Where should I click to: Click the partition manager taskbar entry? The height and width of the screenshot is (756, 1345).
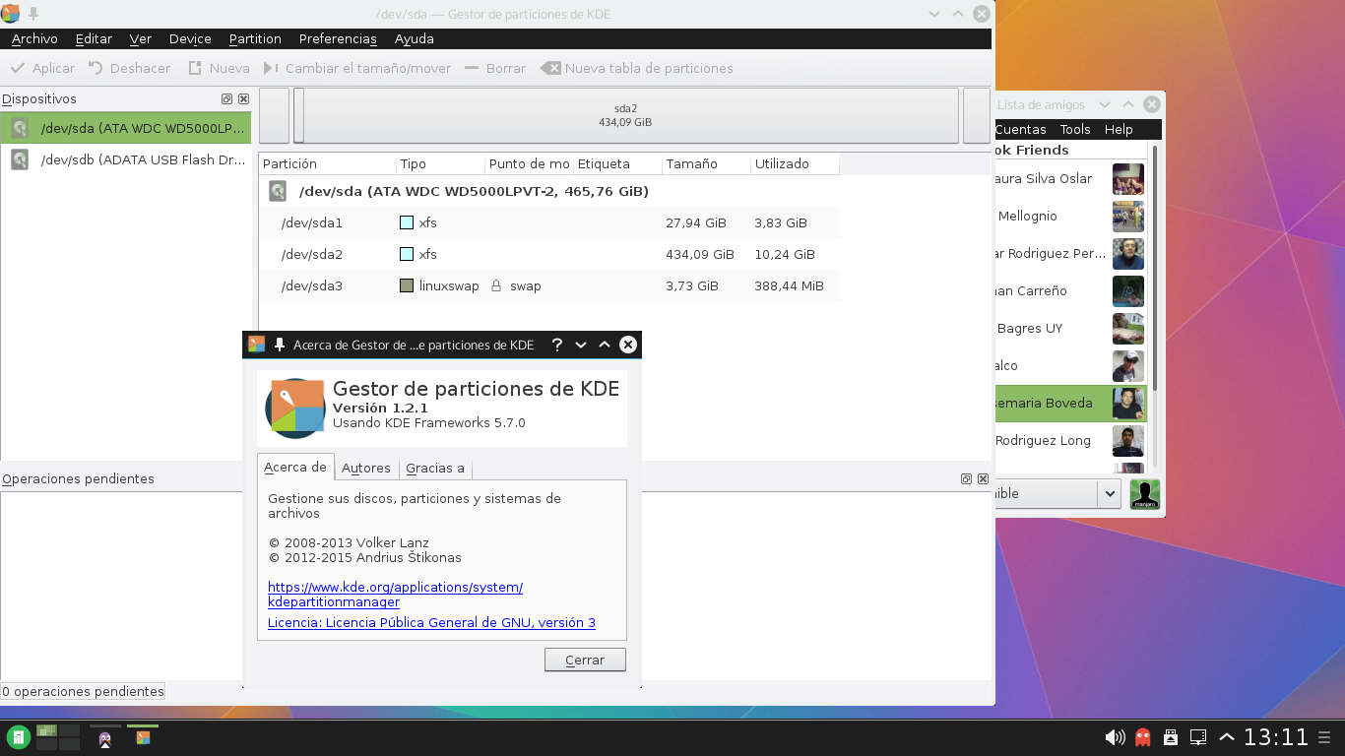pyautogui.click(x=143, y=737)
